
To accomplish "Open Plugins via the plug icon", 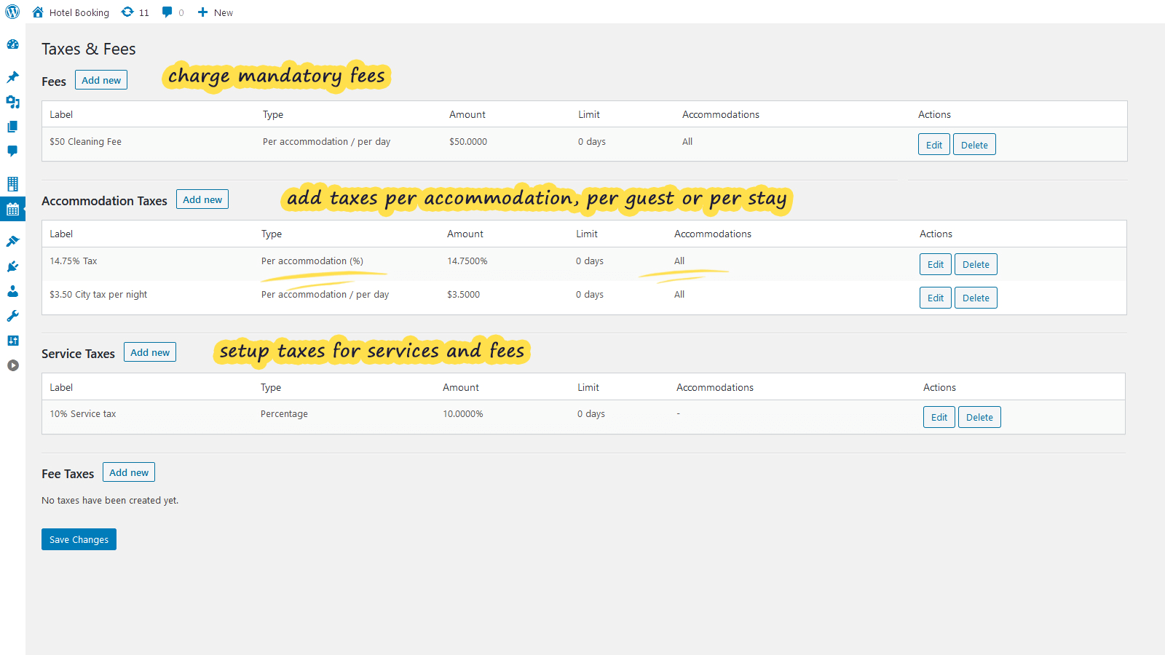I will 12,266.
